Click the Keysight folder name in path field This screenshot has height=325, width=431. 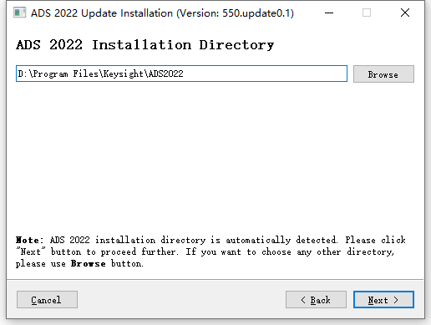pyautogui.click(x=124, y=74)
